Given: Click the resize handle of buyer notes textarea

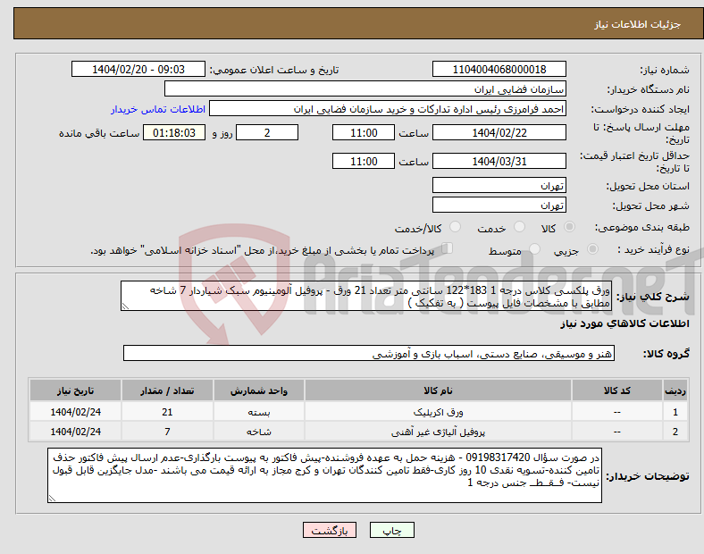Looking at the screenshot, I should click(52, 499).
